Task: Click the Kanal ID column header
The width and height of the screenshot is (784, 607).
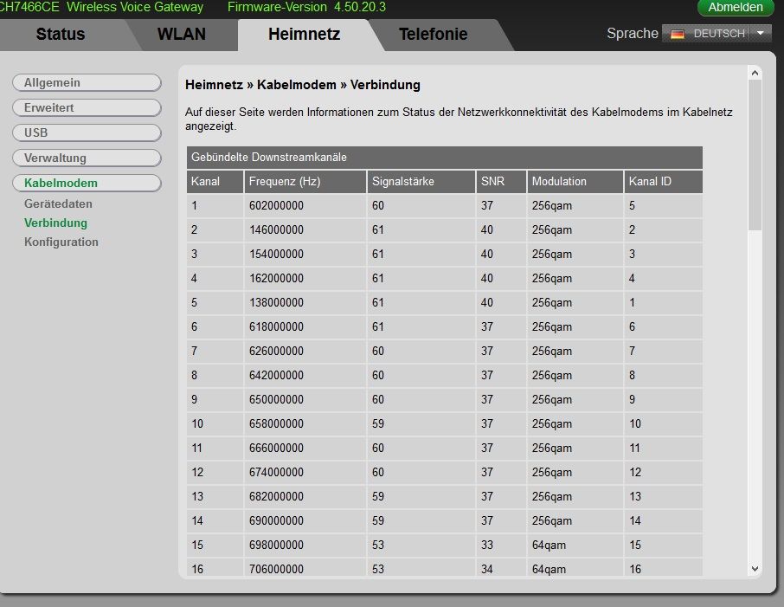Action: (664, 181)
